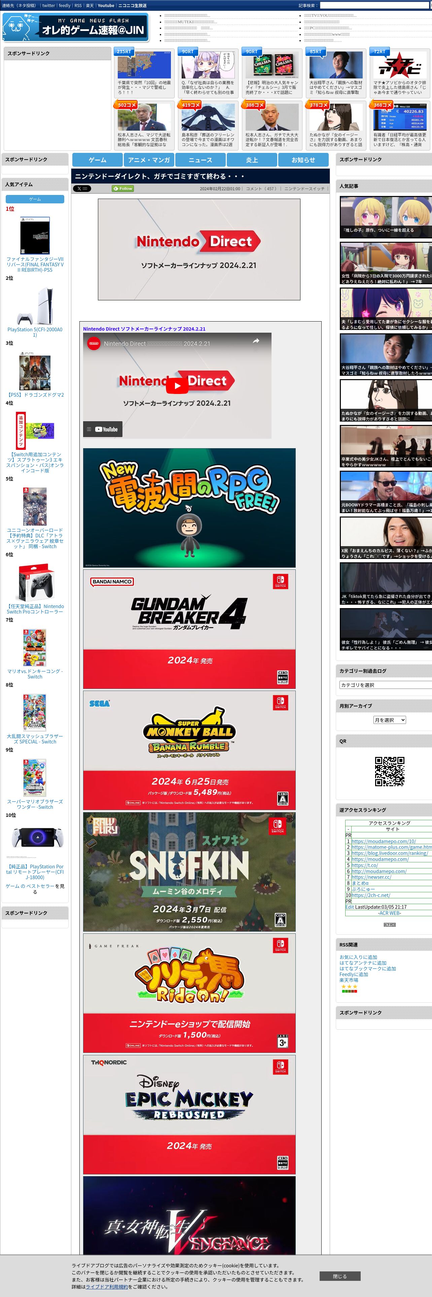Viewport: 432px width, 1297px height.
Task: Open the Nintendo Direct ソフトメーカーラインナップ 2024.2.21 text link
Action: pos(144,329)
